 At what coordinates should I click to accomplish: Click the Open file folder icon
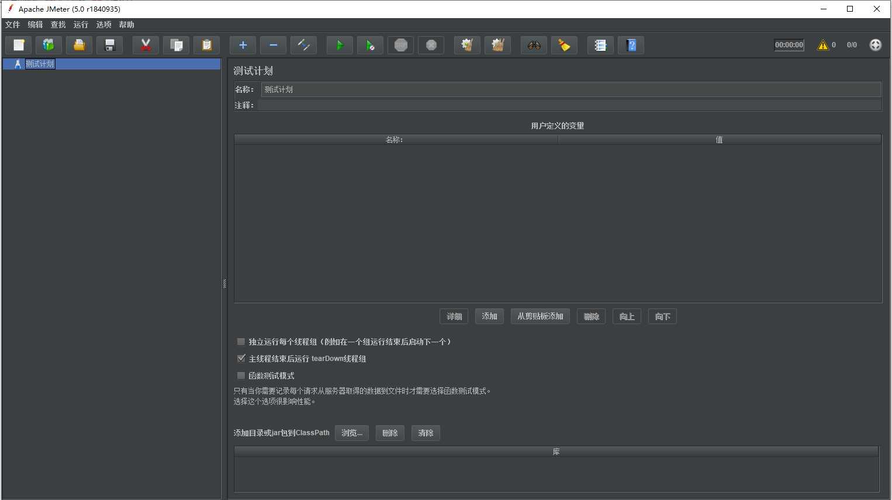pyautogui.click(x=79, y=45)
